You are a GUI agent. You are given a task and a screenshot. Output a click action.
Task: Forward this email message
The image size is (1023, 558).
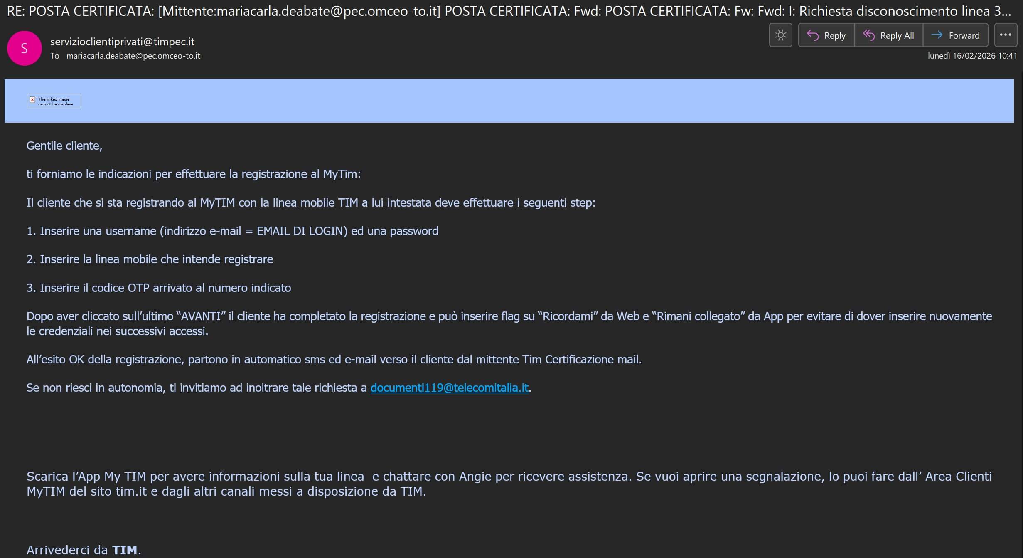[x=955, y=35]
